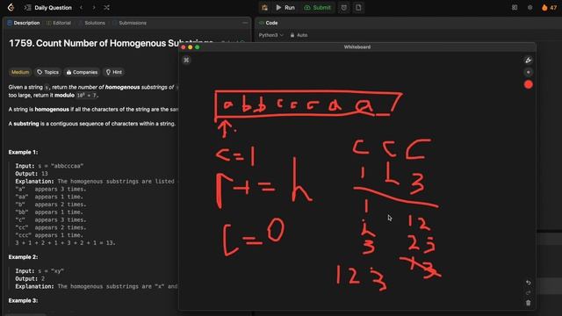The width and height of the screenshot is (562, 316).
Task: Select the Code panel tab
Action: pyautogui.click(x=269, y=23)
